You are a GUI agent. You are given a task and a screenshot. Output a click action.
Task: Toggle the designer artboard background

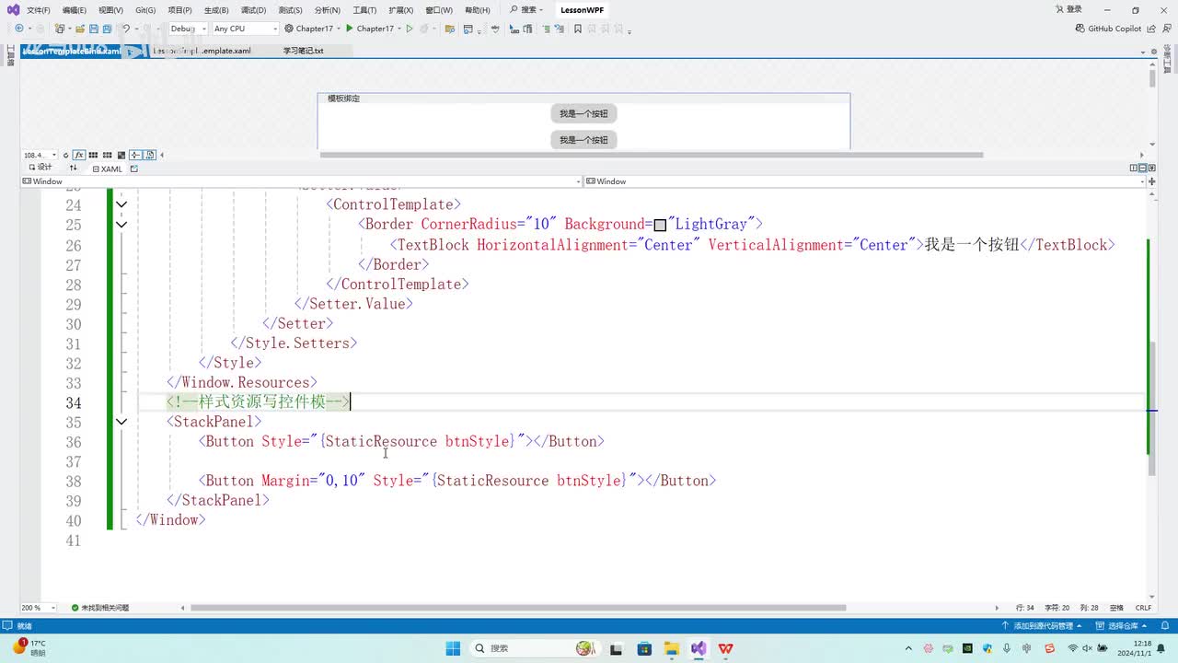121,155
